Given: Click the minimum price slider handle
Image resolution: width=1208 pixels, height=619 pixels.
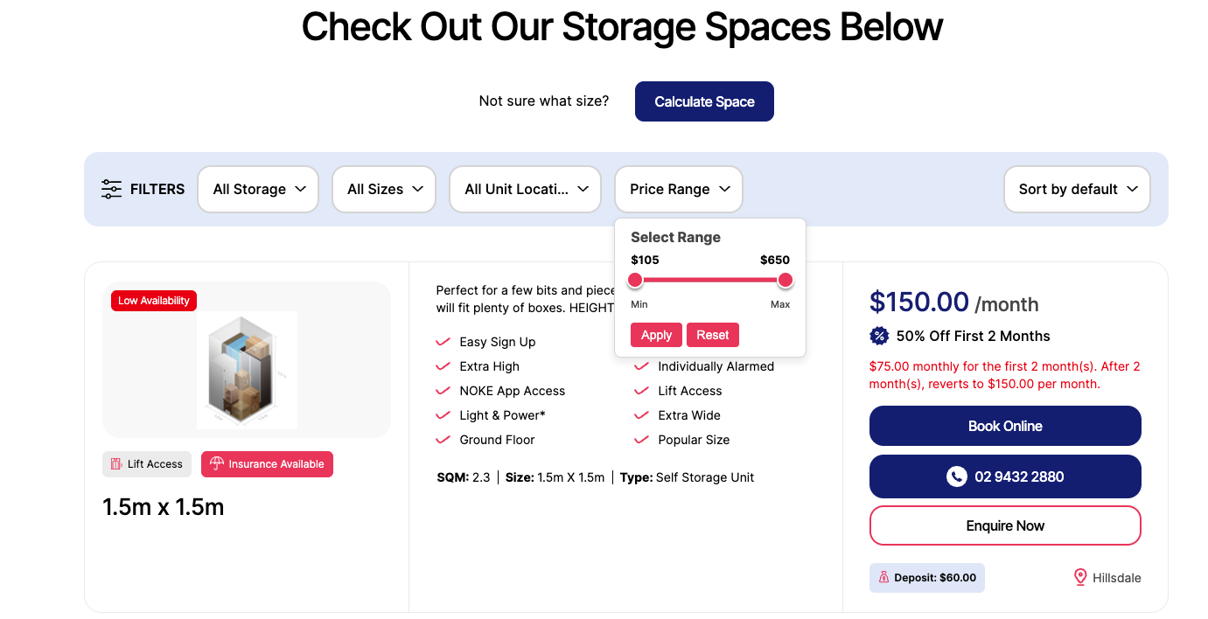Looking at the screenshot, I should (636, 280).
